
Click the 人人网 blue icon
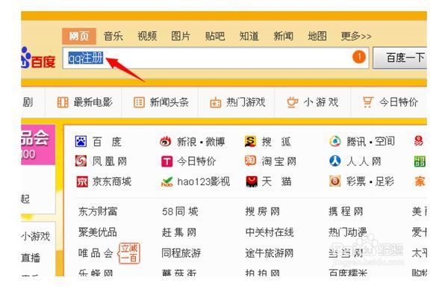tap(335, 161)
